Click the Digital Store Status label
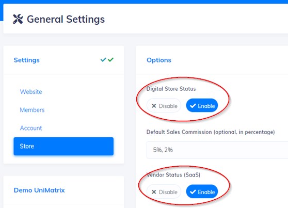Viewport: 288px width, 208px height. tap(171, 89)
